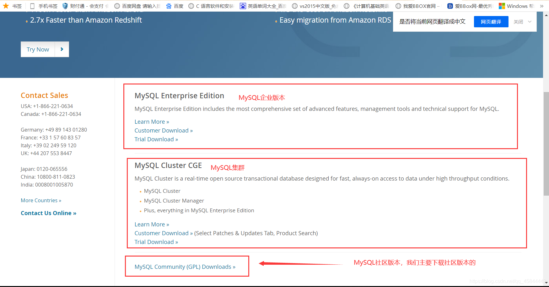Dismiss the translation prompt with 关闭
Screen dimensions: 549x287
tap(518, 22)
